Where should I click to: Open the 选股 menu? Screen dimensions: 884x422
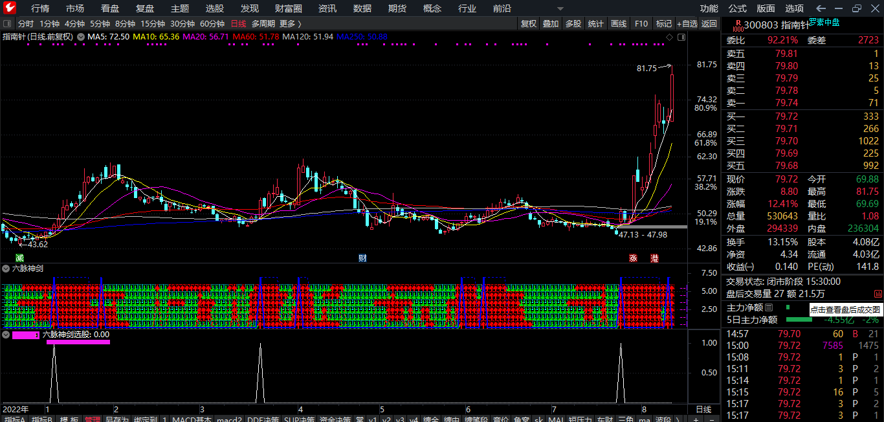pyautogui.click(x=215, y=8)
